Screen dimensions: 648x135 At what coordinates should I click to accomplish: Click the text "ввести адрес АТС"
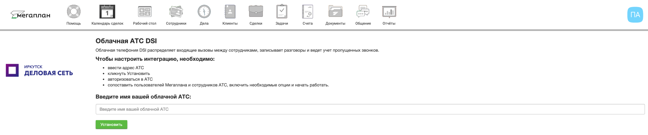[126, 68]
